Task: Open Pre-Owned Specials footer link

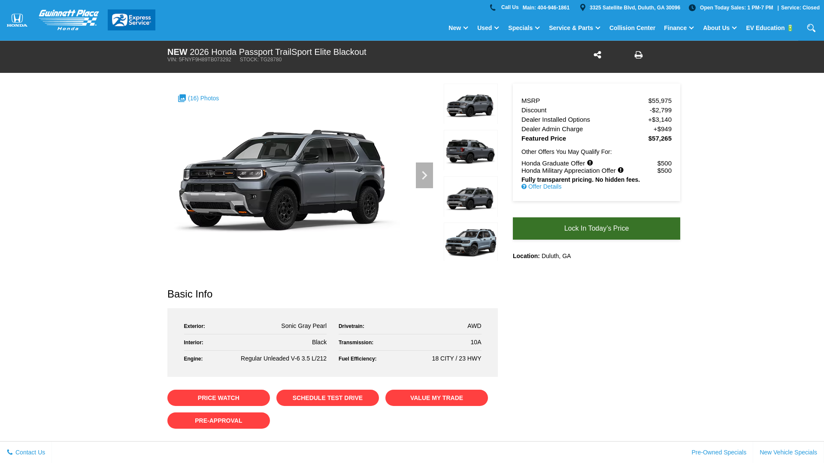Action: (x=719, y=452)
